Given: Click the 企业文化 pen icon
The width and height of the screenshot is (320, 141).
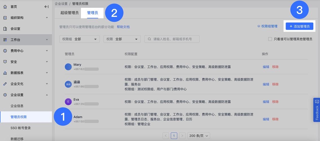Looking at the screenshot, I should click(x=5, y=84).
